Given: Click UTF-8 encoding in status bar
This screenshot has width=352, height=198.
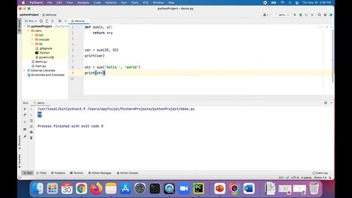Looking at the screenshot, I should pyautogui.click(x=295, y=178).
